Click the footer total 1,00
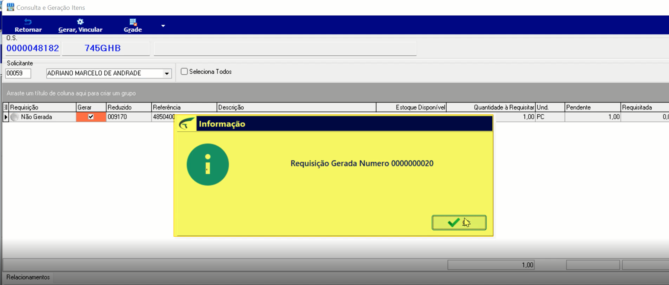The image size is (669, 285). tap(491, 265)
